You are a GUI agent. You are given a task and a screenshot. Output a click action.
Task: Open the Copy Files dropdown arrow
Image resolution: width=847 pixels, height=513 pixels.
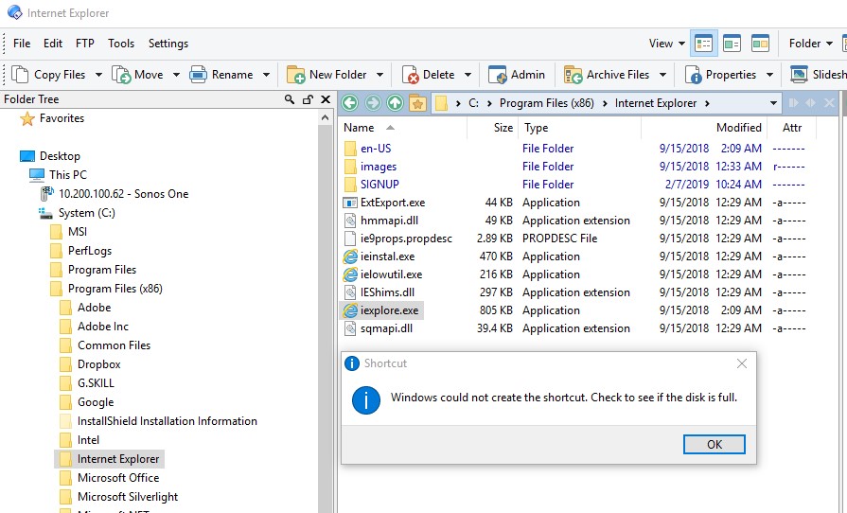tap(98, 75)
